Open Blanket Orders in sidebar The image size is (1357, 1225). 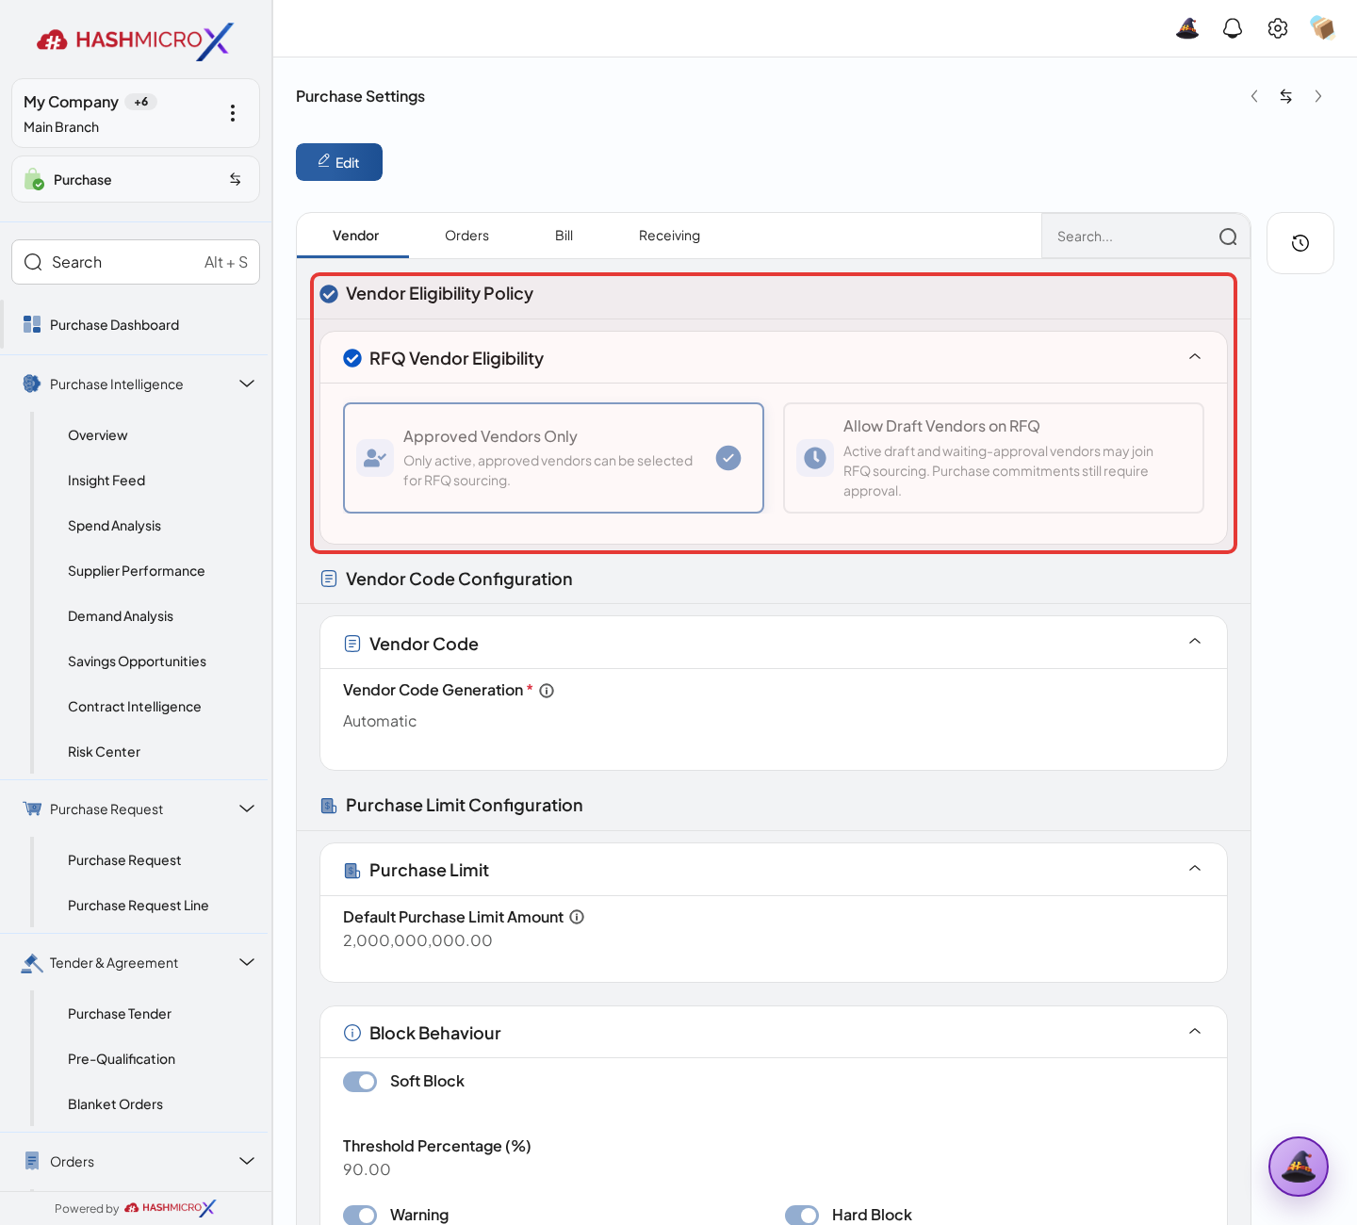pos(115,1104)
